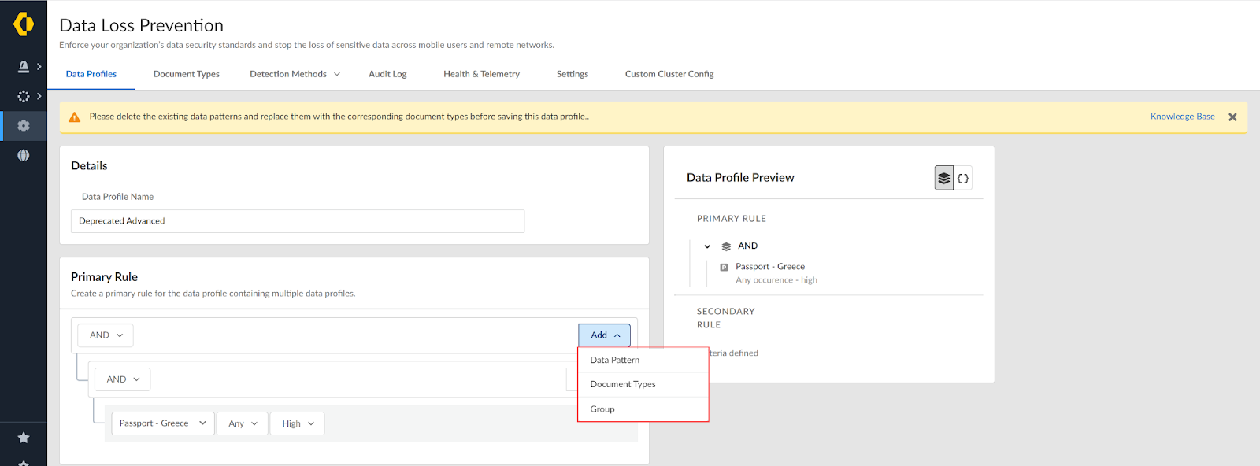
Task: Collapse the AND node in preview
Action: tap(707, 246)
